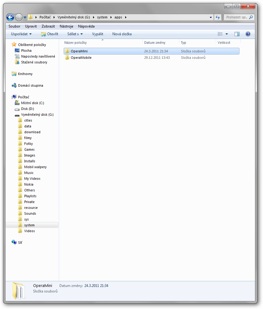Viewport: 263px width, 309px height.
Task: Open the Nástroje menu
Action: pos(66,26)
